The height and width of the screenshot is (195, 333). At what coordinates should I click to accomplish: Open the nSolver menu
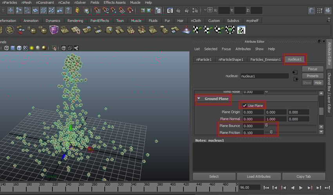pyautogui.click(x=80, y=2)
